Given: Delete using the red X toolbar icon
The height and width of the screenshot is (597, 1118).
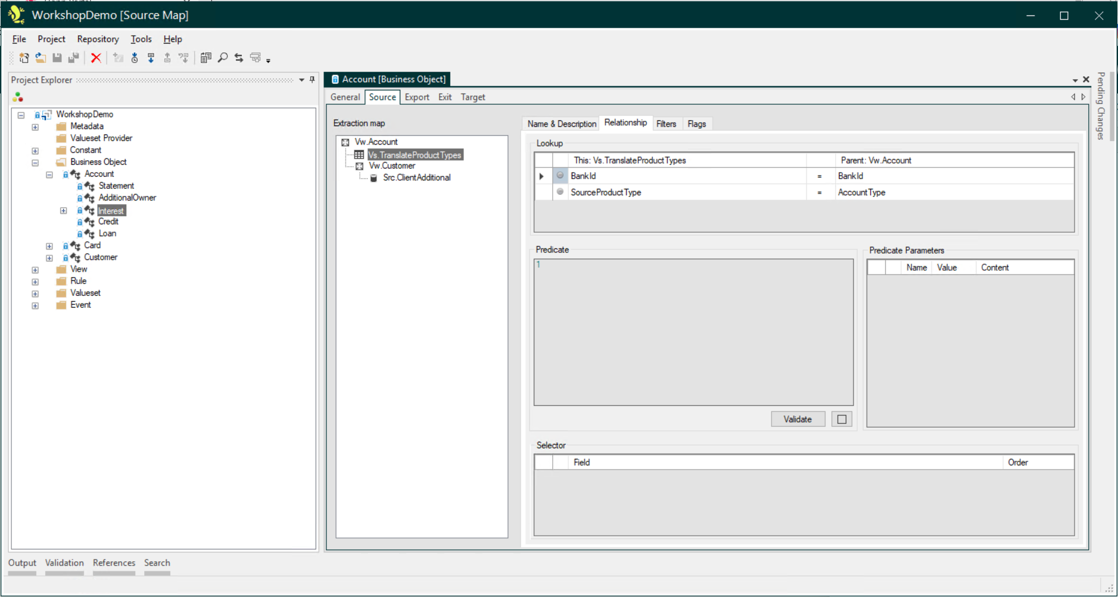Looking at the screenshot, I should 96,58.
